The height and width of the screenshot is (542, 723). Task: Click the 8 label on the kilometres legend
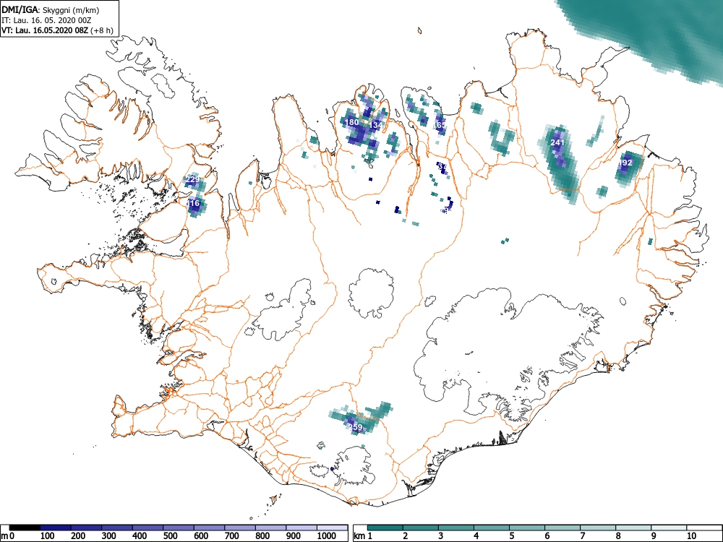tap(618, 536)
